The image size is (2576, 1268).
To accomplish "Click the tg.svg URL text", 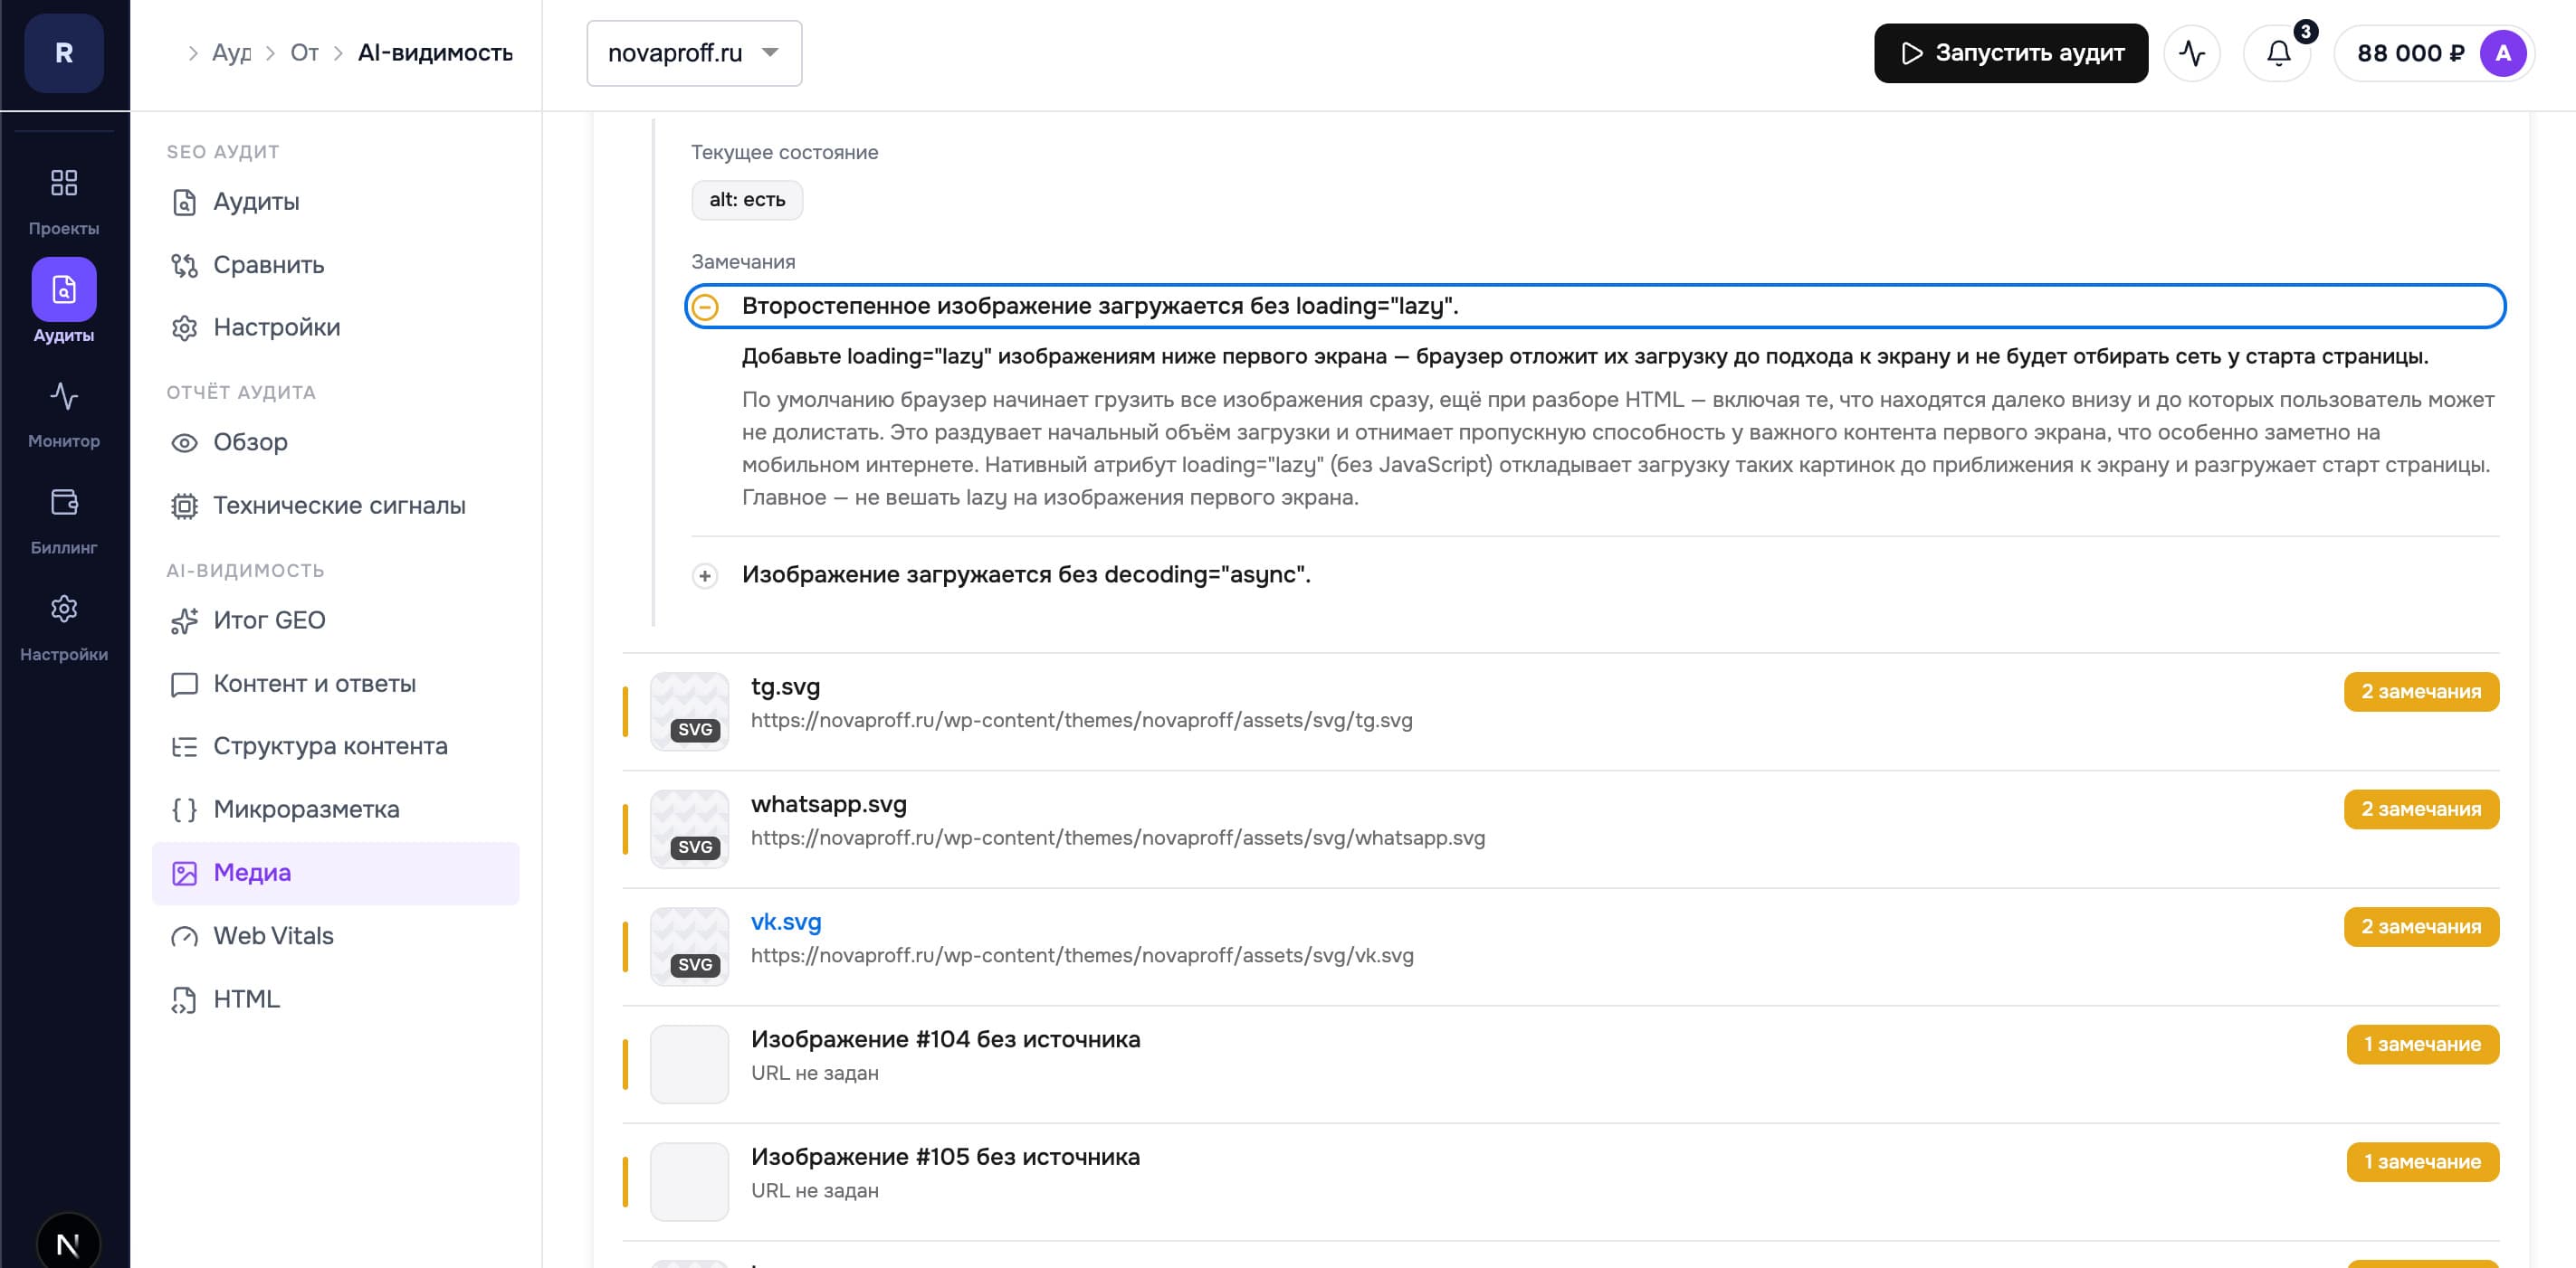I will tap(1081, 721).
